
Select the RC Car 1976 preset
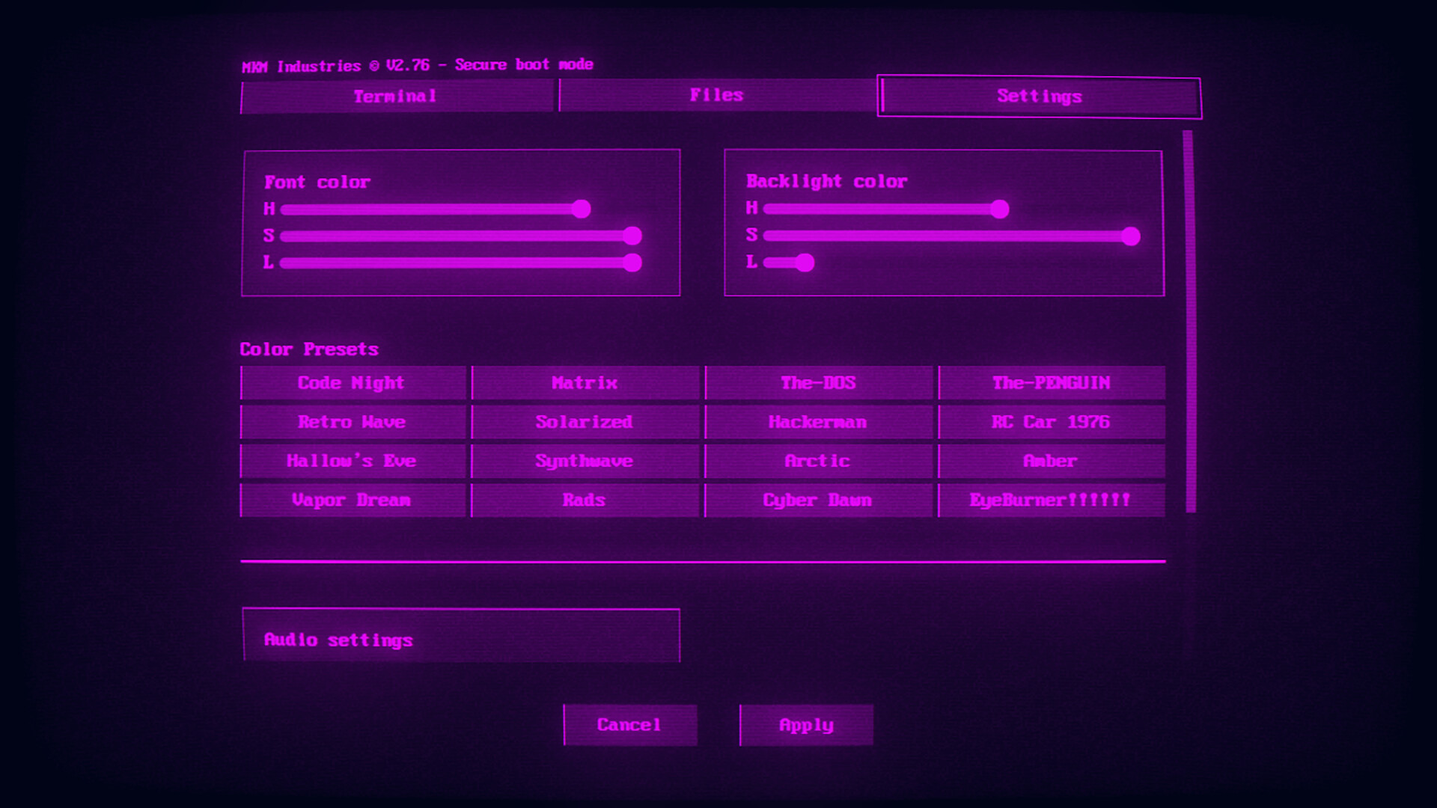point(1051,422)
